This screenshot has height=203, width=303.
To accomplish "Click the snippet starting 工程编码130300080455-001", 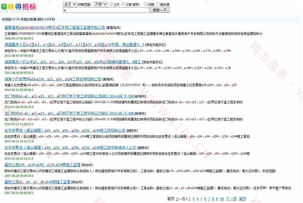I will point(133,34).
